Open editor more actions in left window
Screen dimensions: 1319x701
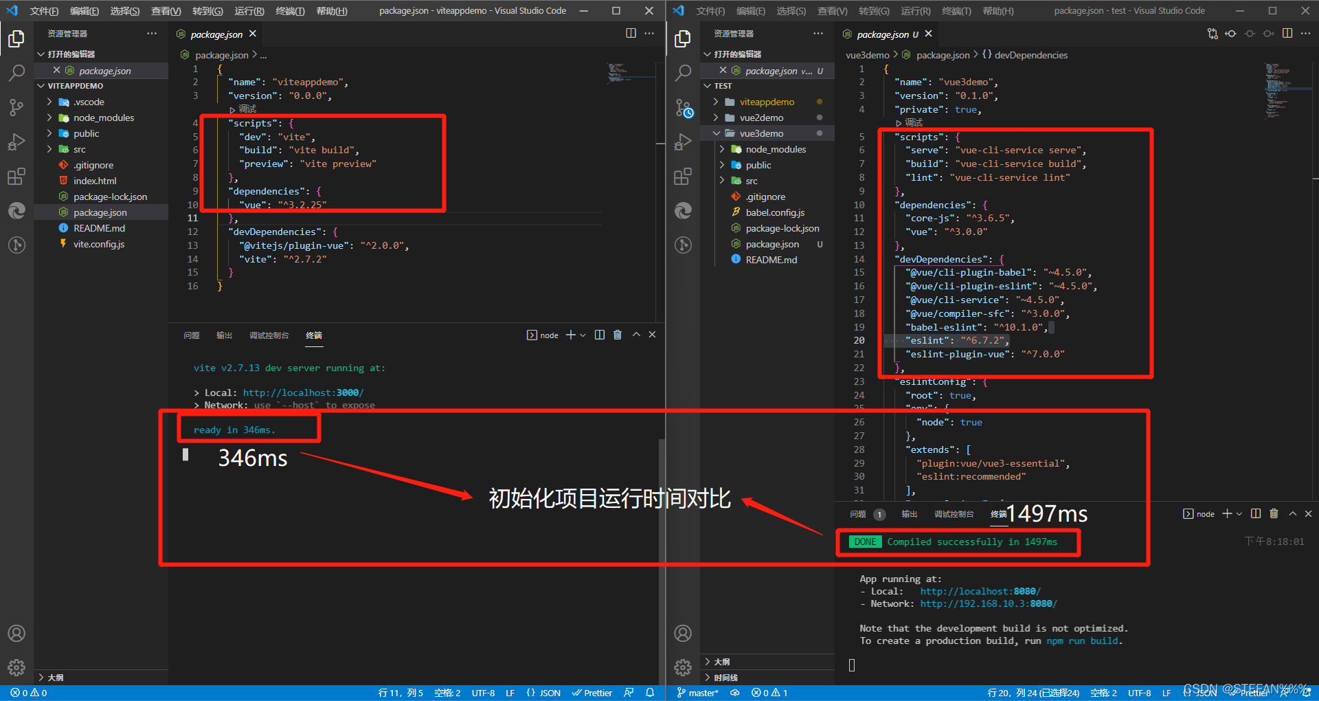pyautogui.click(x=649, y=33)
